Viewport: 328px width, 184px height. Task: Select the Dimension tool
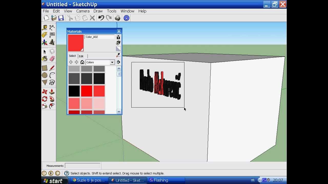52,27
